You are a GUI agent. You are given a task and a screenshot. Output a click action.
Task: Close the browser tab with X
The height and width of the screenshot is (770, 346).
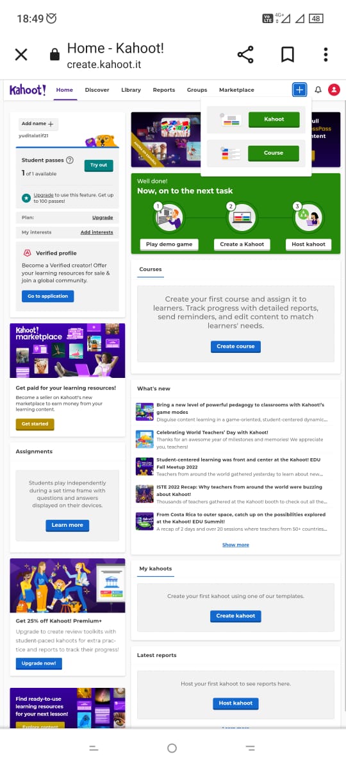point(21,55)
